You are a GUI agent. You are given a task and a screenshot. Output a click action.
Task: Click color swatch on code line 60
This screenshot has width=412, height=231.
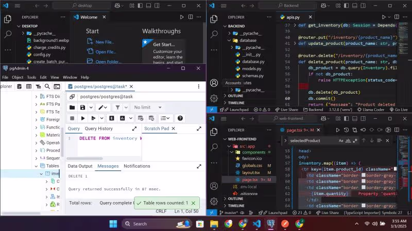point(364,181)
